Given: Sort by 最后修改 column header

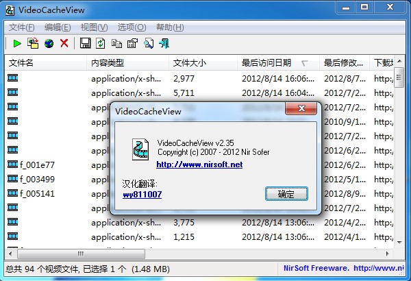Looking at the screenshot, I should [345, 63].
